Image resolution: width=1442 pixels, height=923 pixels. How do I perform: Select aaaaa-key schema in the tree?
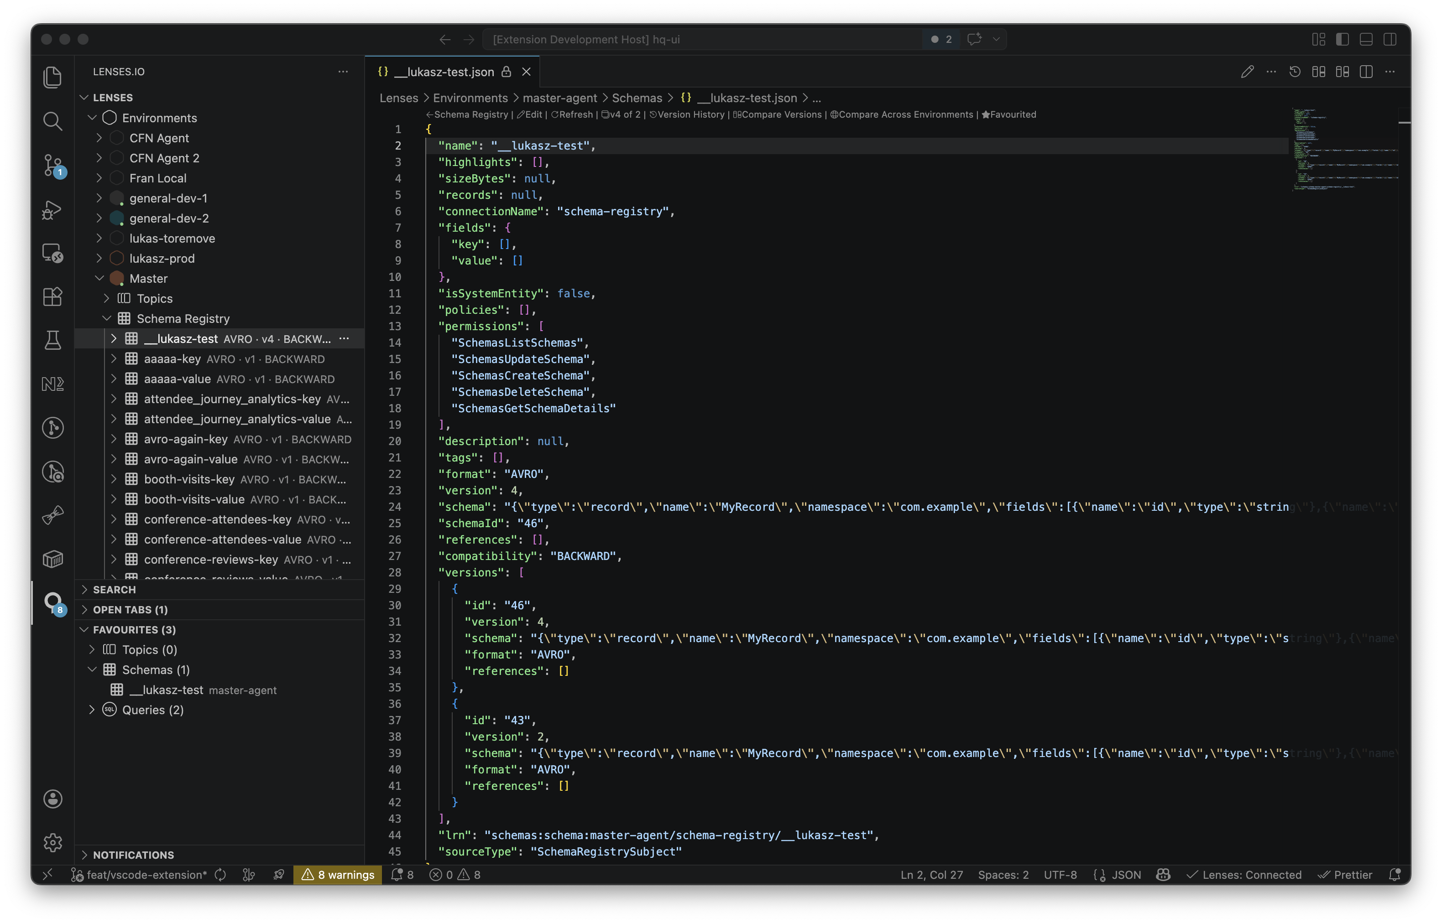click(x=219, y=358)
